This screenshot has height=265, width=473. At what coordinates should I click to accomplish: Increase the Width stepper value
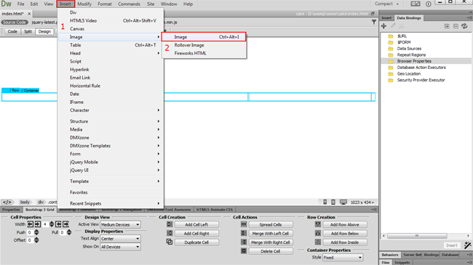(52, 223)
